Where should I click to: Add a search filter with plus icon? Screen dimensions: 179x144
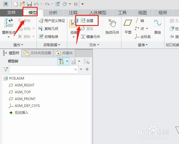87,69
